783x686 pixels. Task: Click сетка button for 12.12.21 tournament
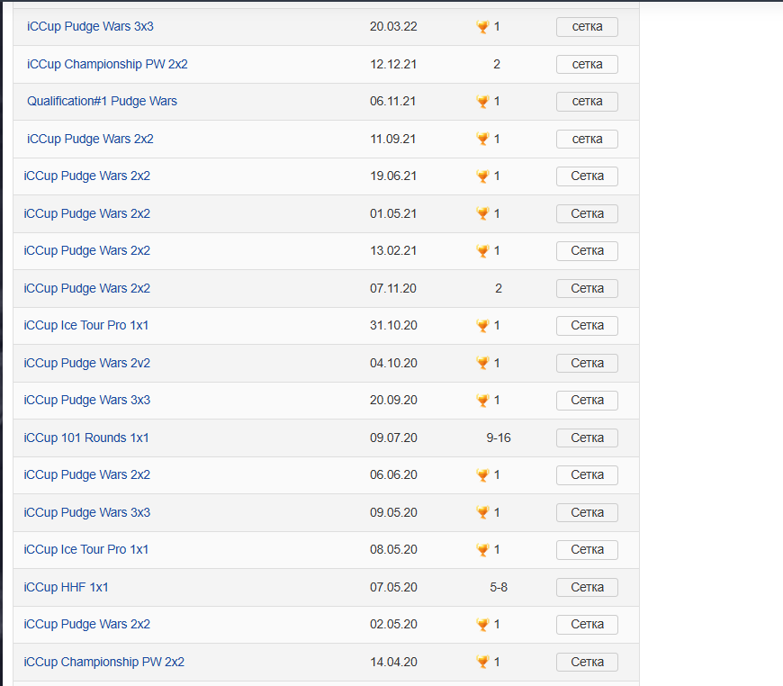pyautogui.click(x=587, y=64)
